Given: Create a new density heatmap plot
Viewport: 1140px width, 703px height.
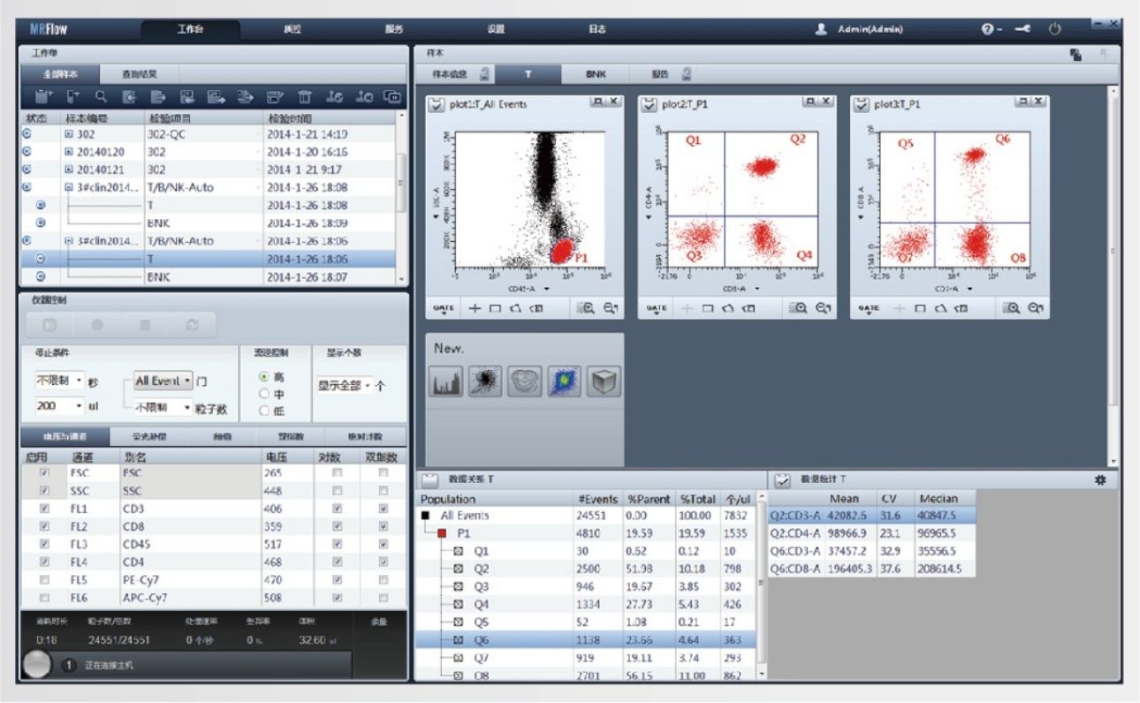Looking at the screenshot, I should (564, 382).
